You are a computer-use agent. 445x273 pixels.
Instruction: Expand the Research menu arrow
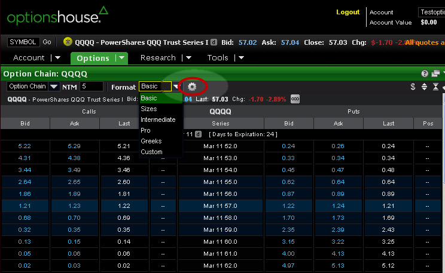point(189,58)
